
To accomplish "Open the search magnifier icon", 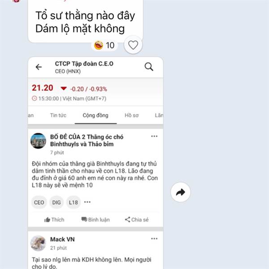I will [149, 67].
